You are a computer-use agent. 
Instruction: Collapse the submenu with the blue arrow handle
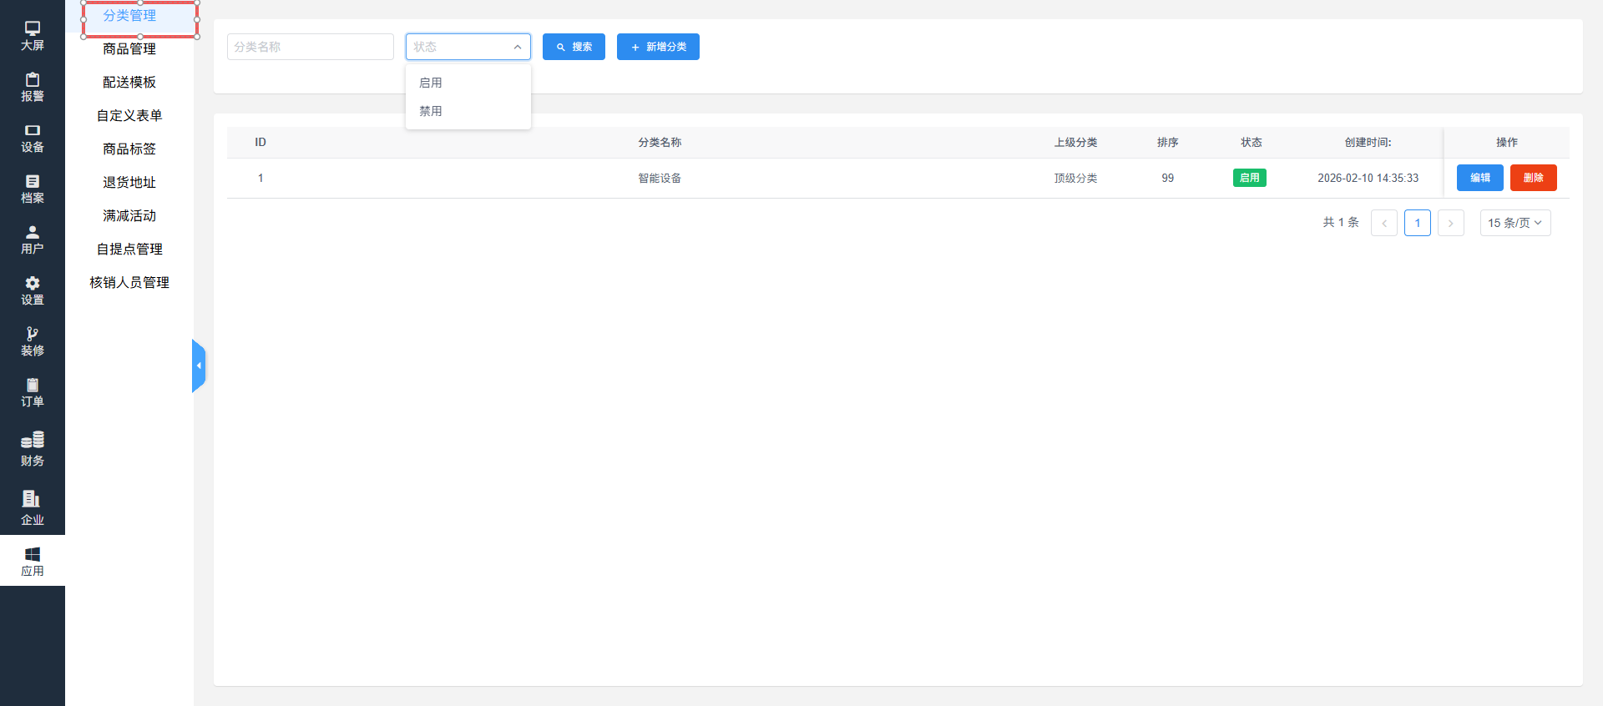tap(199, 366)
